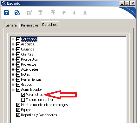Click the Usuario user icon in title bar
The width and height of the screenshot is (137, 123).
point(4,3)
